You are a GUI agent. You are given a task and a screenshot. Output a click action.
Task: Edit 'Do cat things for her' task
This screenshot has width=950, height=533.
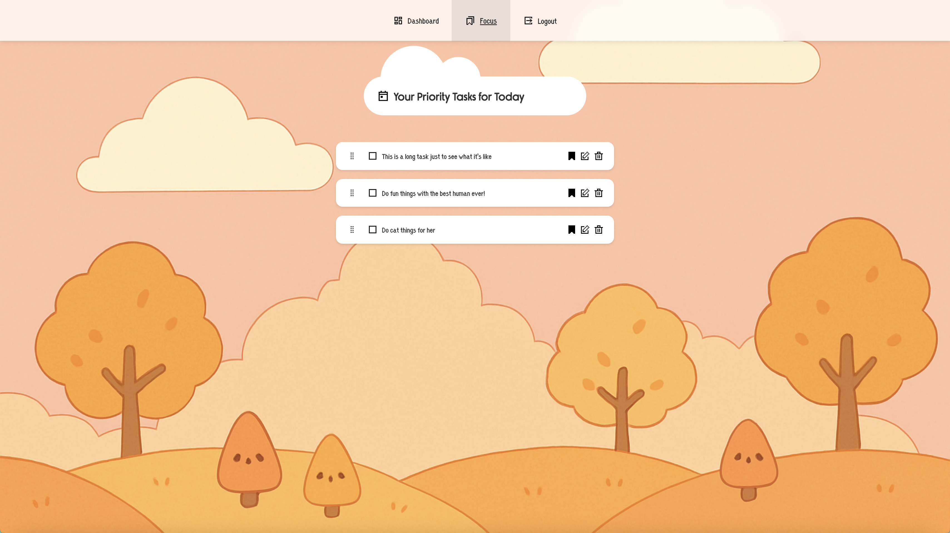[x=585, y=230]
